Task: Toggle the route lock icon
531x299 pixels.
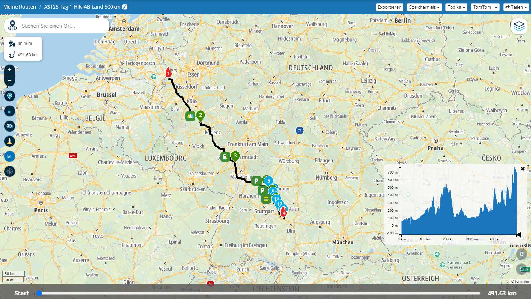Action: pos(10,111)
